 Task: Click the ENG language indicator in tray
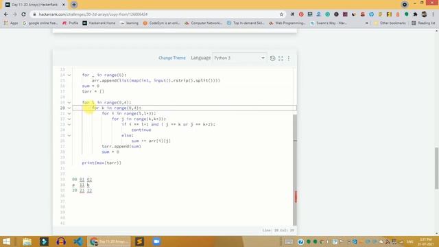click(x=410, y=242)
